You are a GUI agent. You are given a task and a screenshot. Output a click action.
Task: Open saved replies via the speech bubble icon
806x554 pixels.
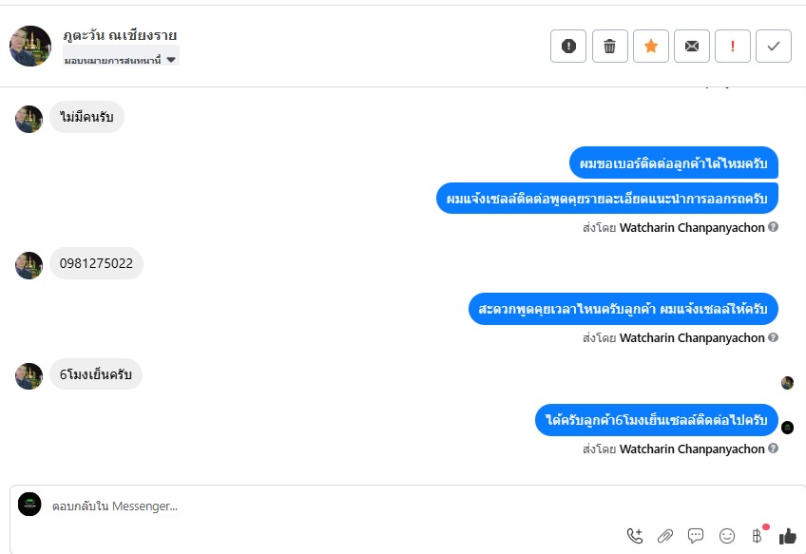(696, 536)
